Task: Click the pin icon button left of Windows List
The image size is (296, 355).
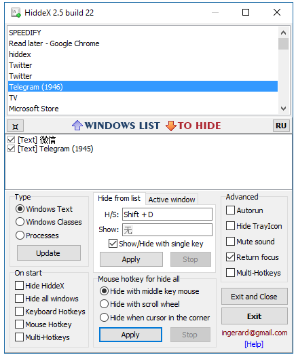Action: tap(15, 126)
